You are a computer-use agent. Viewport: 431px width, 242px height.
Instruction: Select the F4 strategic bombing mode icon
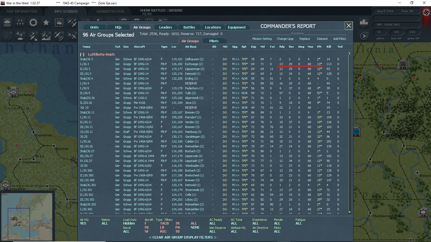[46, 35]
